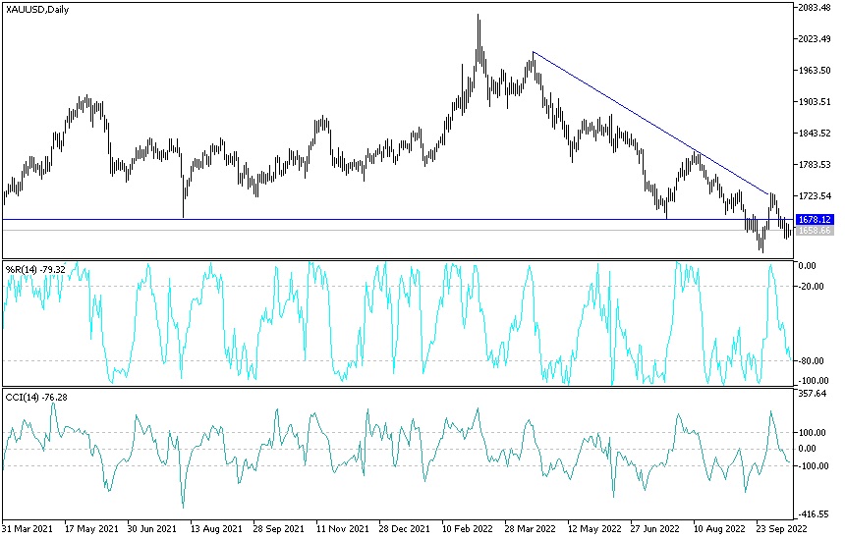This screenshot has width=845, height=540.
Task: Click the 31 Mar 2021 date label
Action: [28, 528]
